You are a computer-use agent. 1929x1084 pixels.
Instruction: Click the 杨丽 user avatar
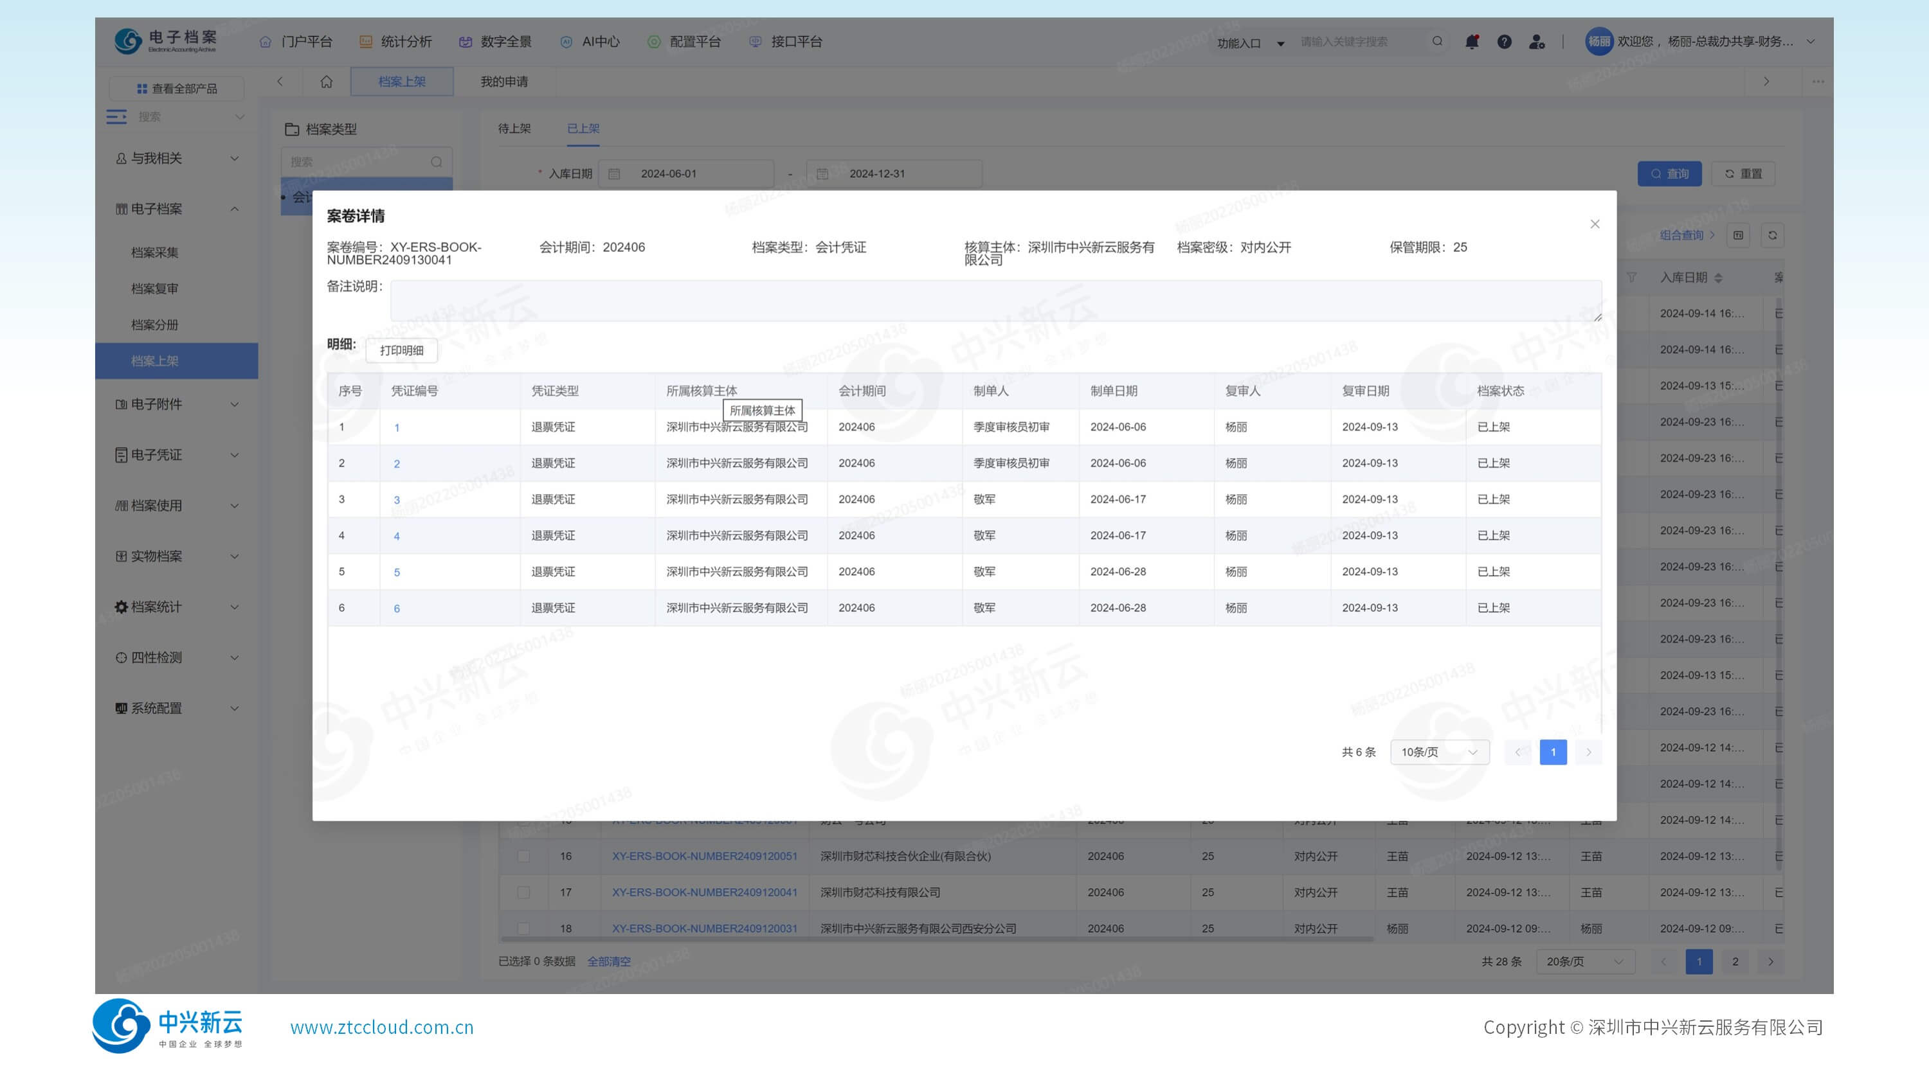1598,41
